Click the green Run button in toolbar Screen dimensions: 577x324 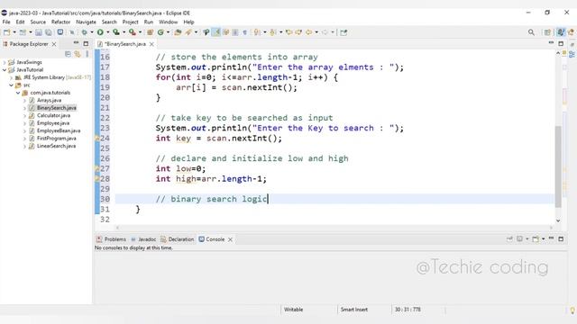tap(100, 32)
